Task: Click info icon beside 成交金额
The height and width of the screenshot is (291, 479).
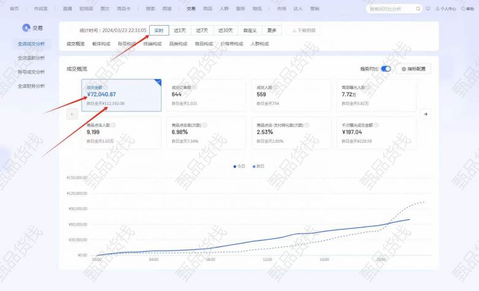Action: [x=106, y=88]
